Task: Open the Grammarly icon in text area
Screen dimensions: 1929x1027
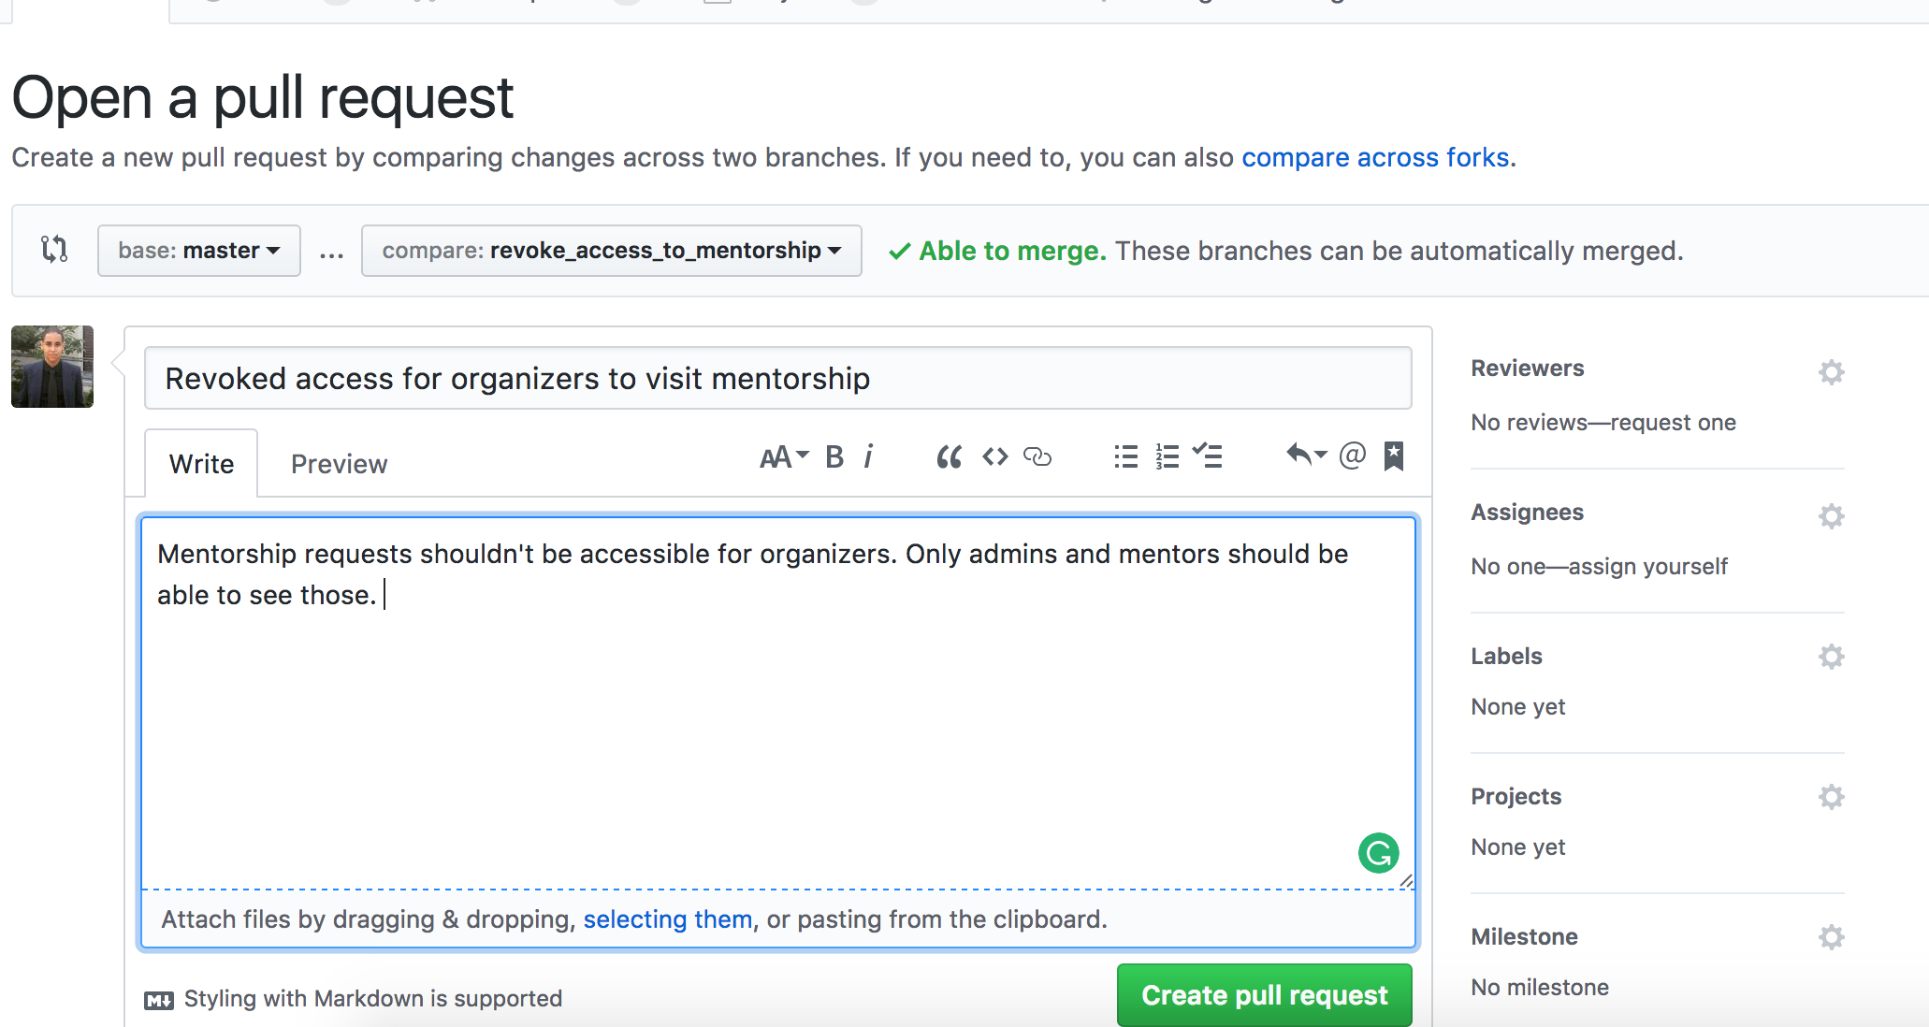Action: pos(1378,853)
